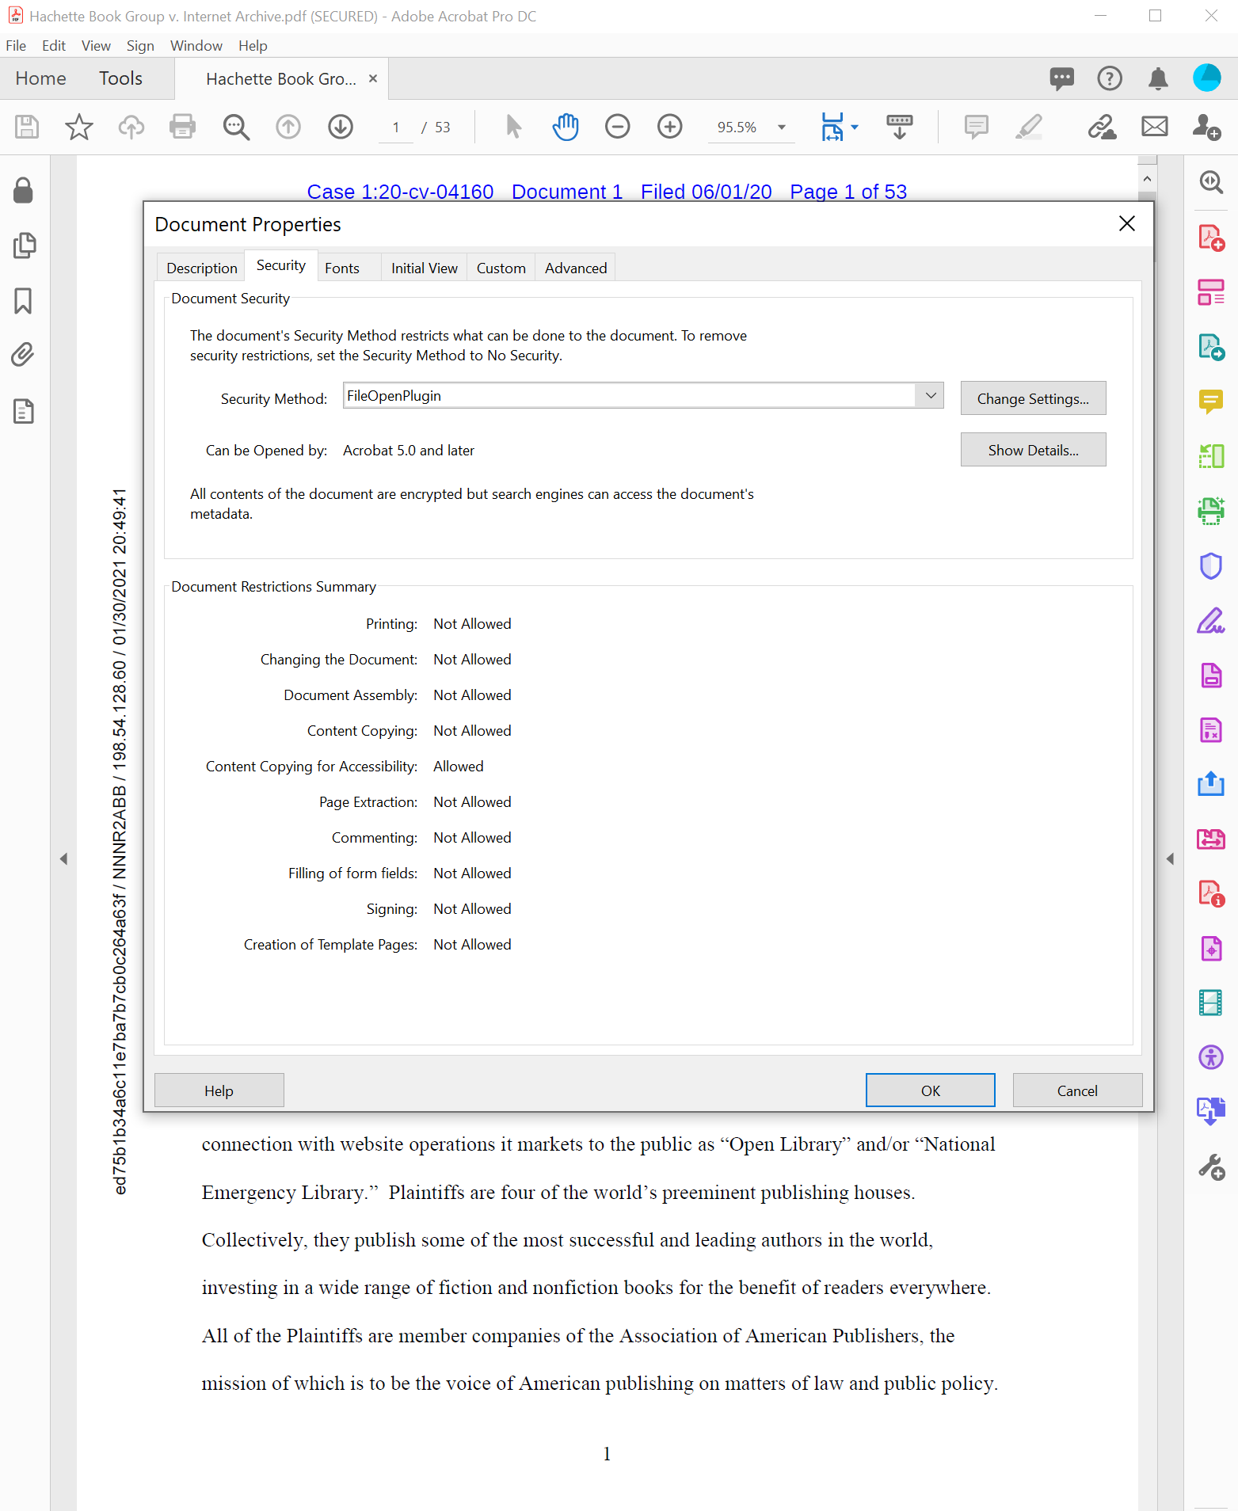Image resolution: width=1238 pixels, height=1511 pixels.
Task: Collapse the left navigation pane arrow
Action: [63, 859]
